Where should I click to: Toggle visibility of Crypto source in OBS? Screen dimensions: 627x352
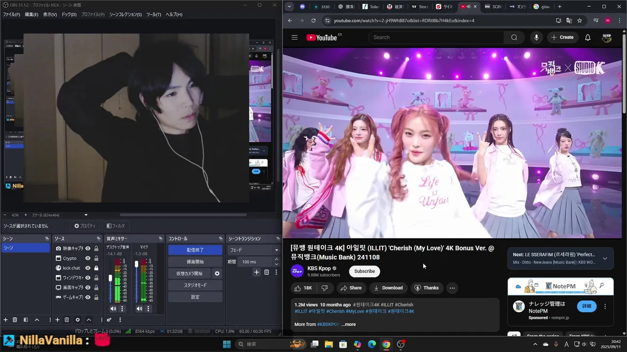(x=88, y=258)
